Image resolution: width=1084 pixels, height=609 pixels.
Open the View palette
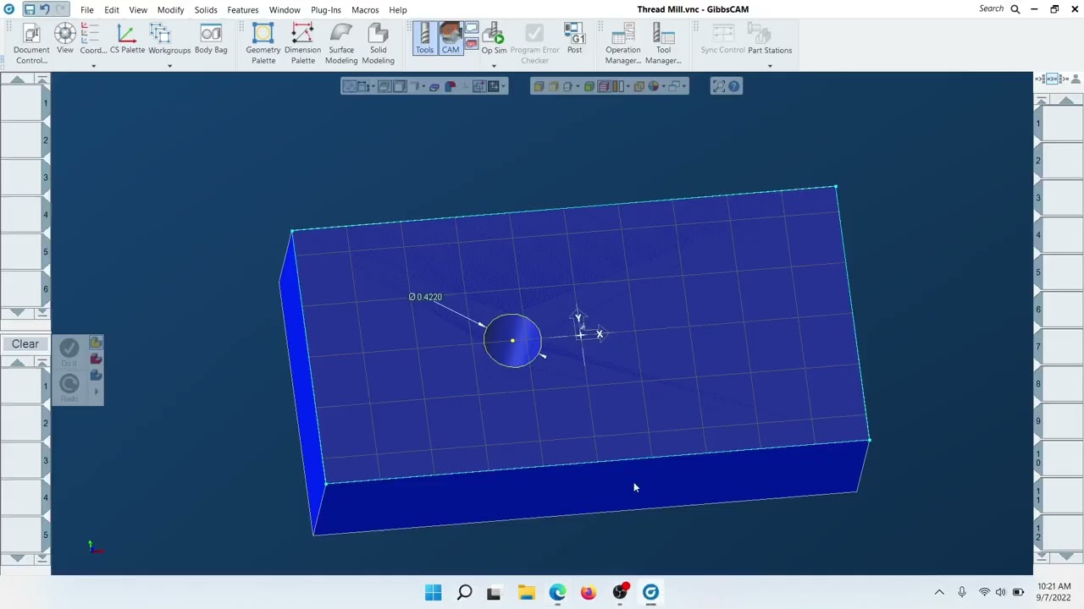pos(65,39)
